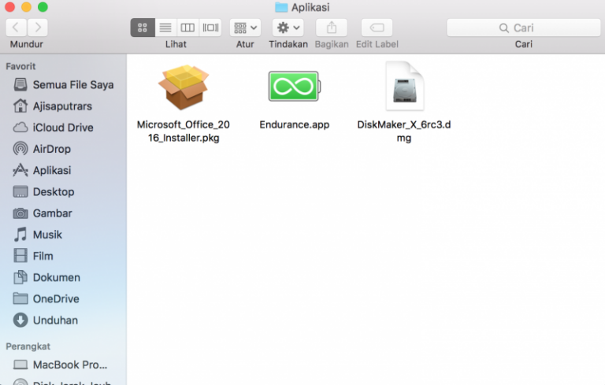Click into the Cari search field
Viewport: 605px width, 385px height.
[524, 28]
